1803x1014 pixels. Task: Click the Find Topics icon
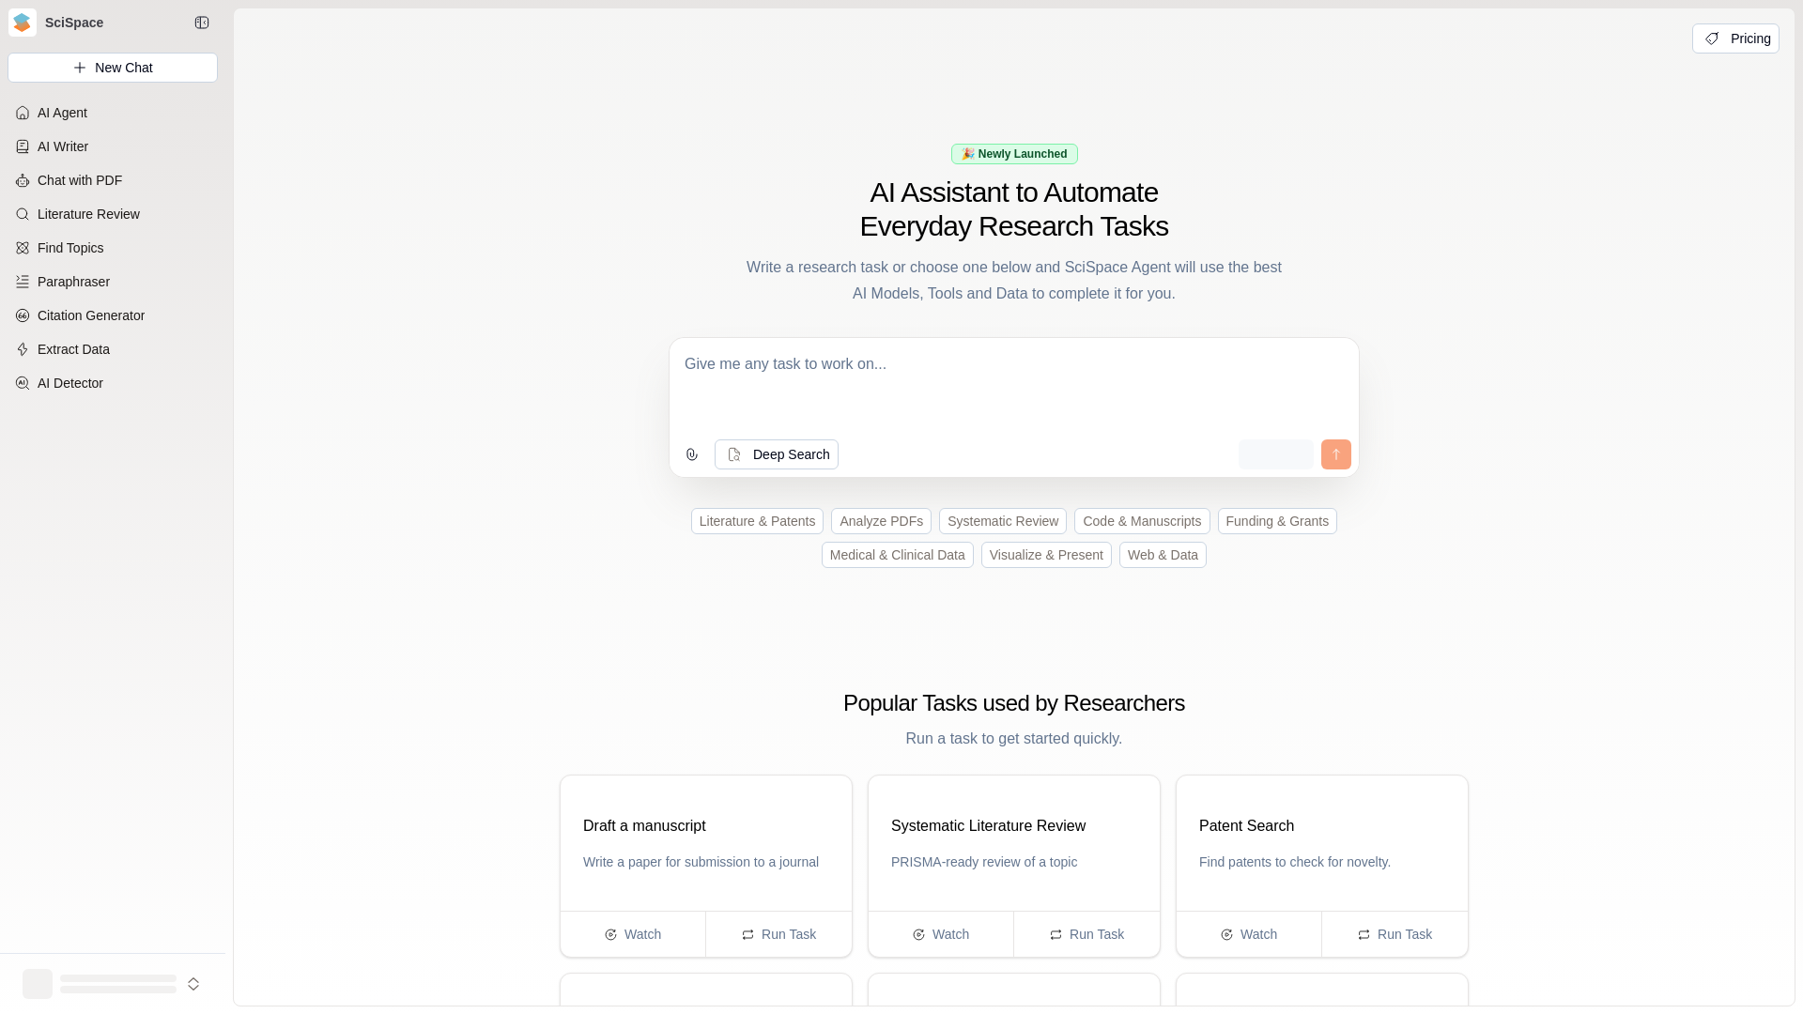(x=23, y=248)
